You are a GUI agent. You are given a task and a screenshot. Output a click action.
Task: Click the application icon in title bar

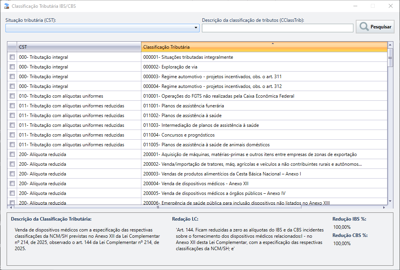point(6,6)
